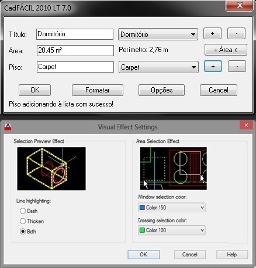Expand Crossing selection color dropdown
Viewport: 256px width, 268px height.
[x=172, y=230]
